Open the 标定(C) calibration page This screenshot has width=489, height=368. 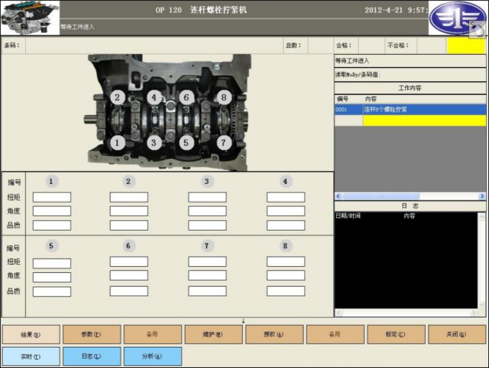pyautogui.click(x=396, y=334)
